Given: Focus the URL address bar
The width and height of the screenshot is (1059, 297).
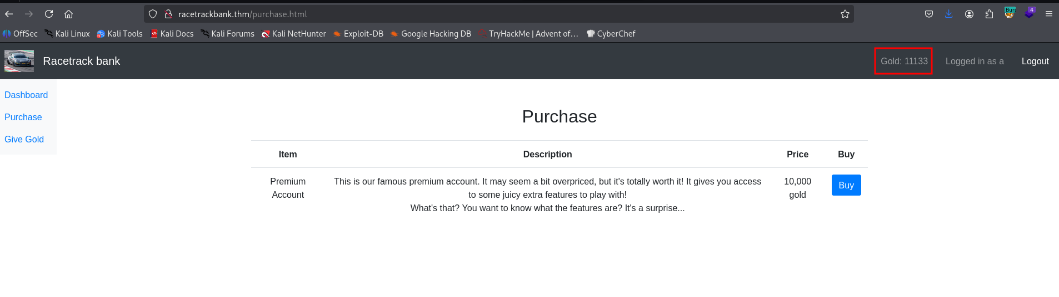Looking at the screenshot, I should pos(500,14).
